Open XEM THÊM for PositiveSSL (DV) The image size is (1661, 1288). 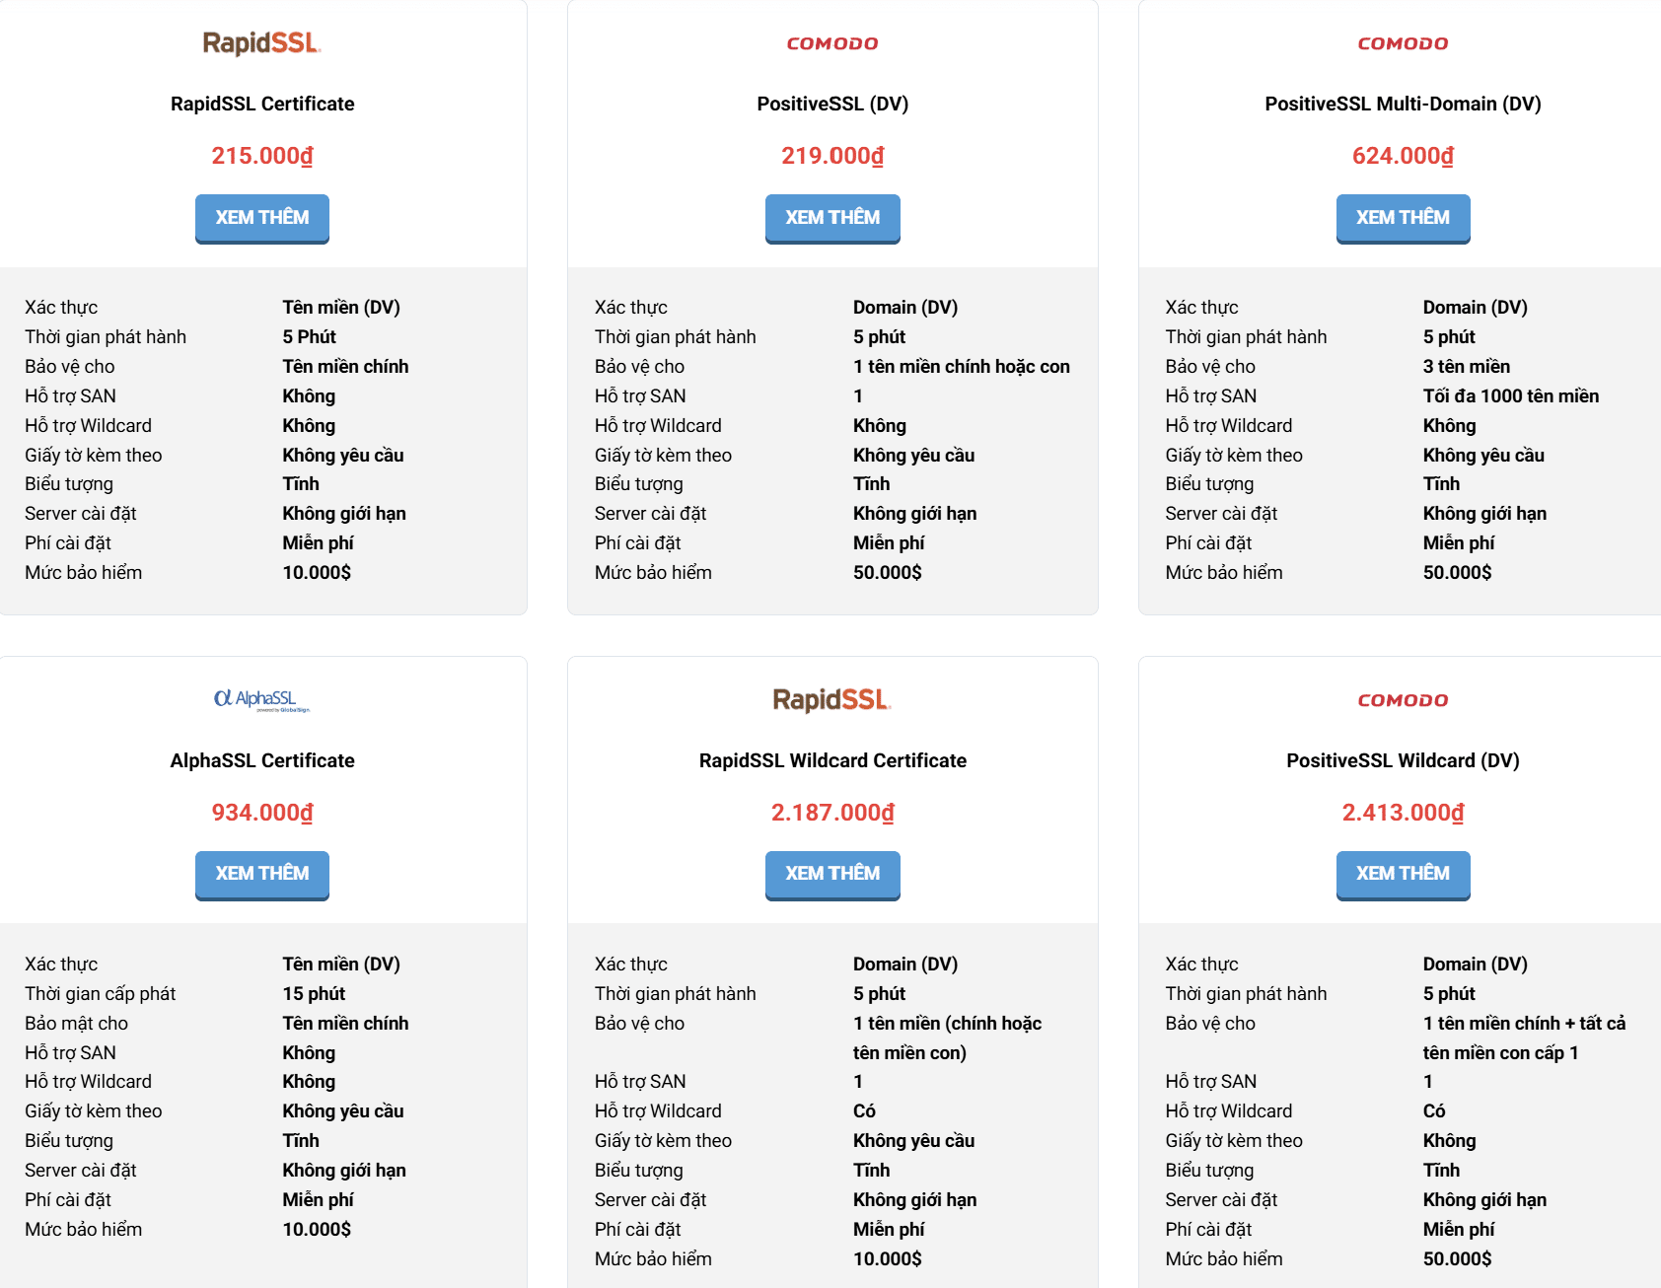point(832,218)
